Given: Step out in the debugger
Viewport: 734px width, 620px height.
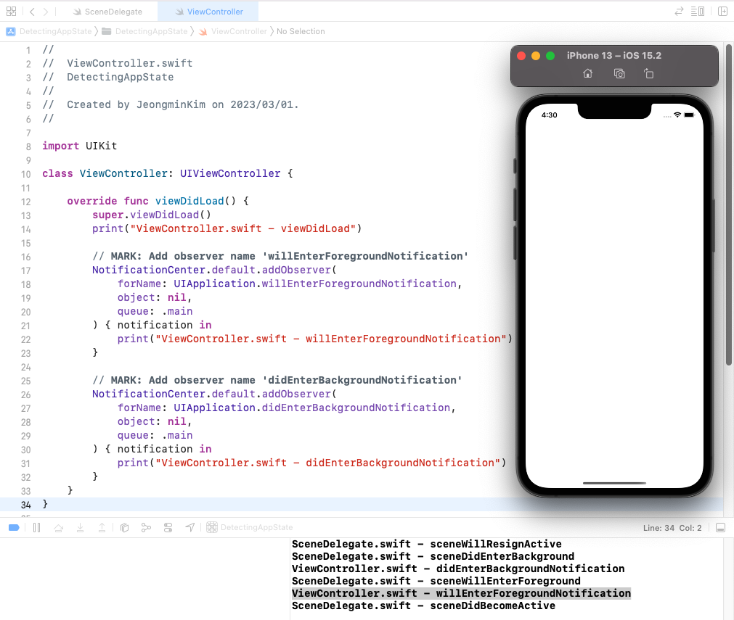Looking at the screenshot, I should (102, 527).
